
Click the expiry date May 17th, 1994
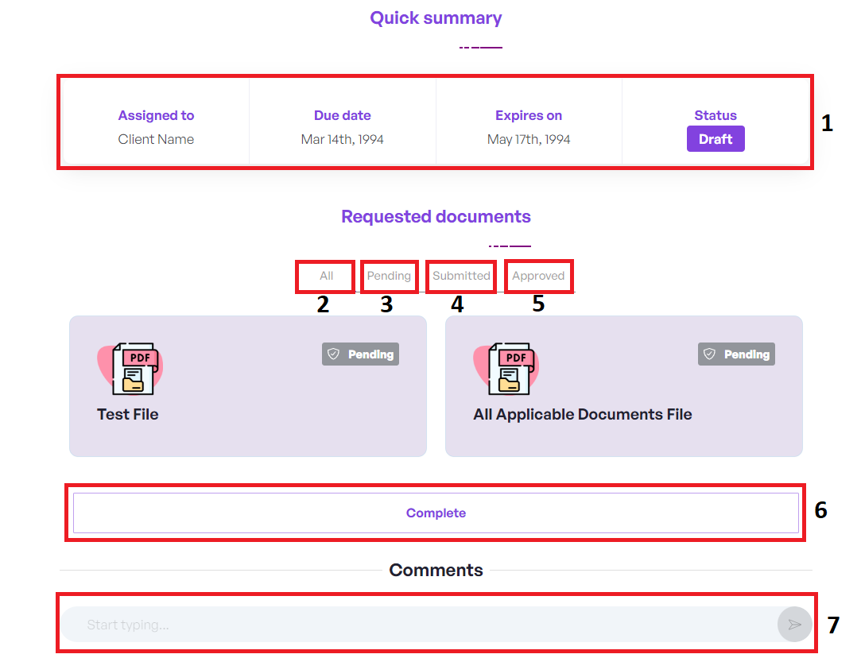click(529, 139)
